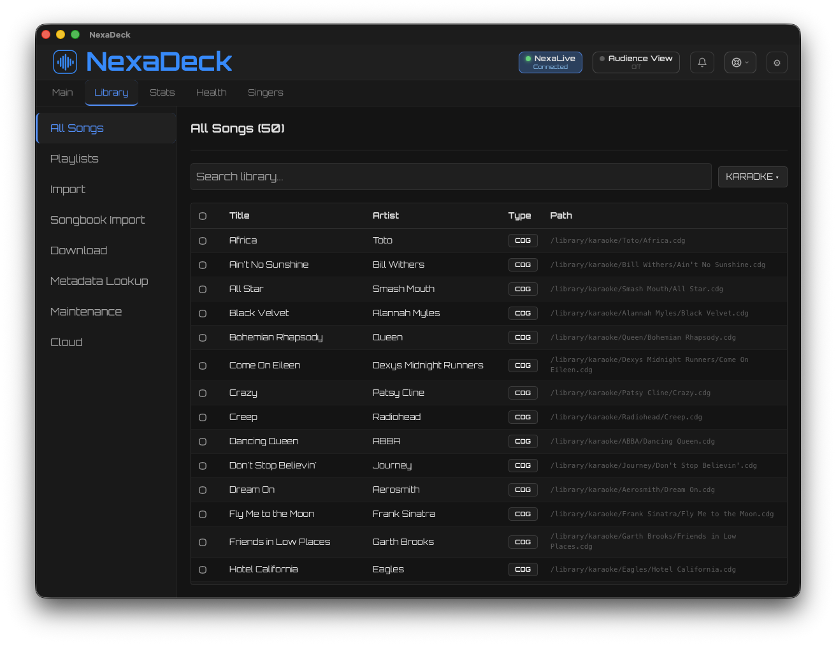
Task: Click the NexaDeck waveform logo icon
Action: 65,62
